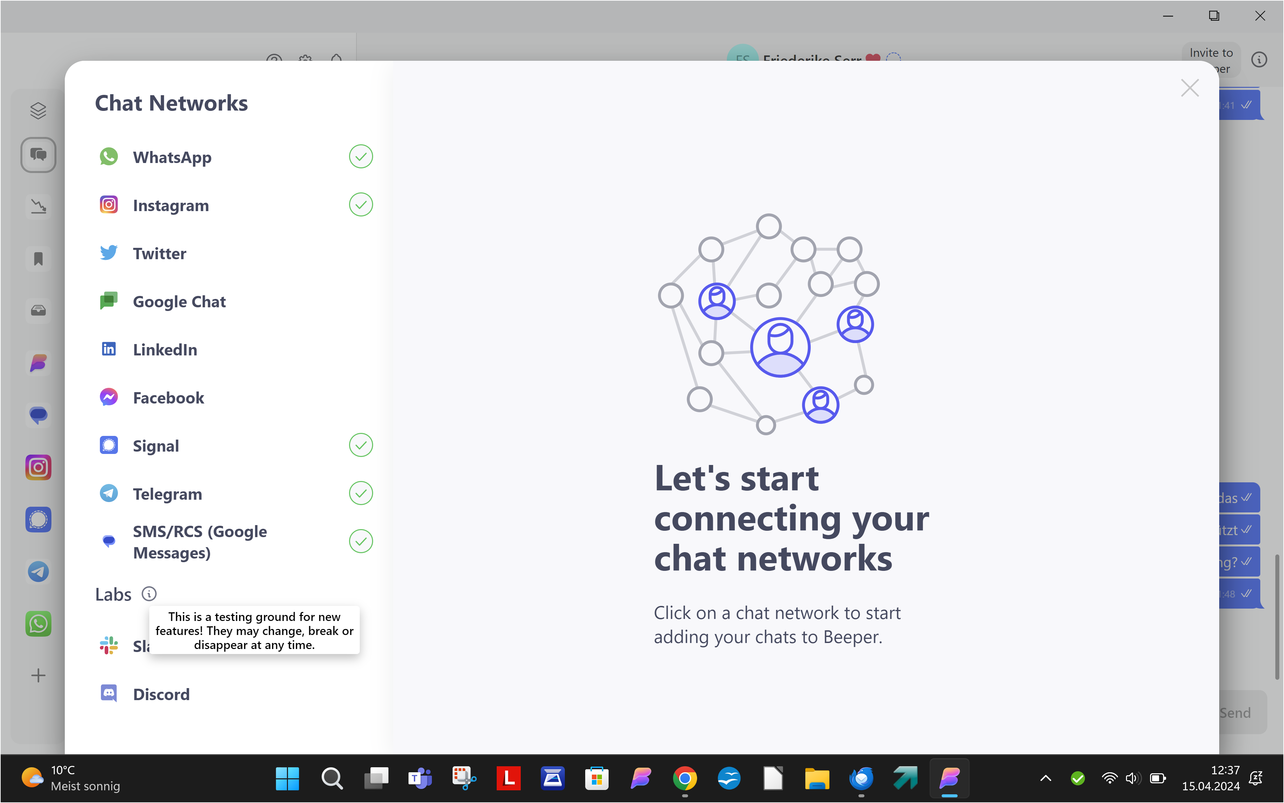
Task: Click the Telegram connected checkmark
Action: point(360,493)
